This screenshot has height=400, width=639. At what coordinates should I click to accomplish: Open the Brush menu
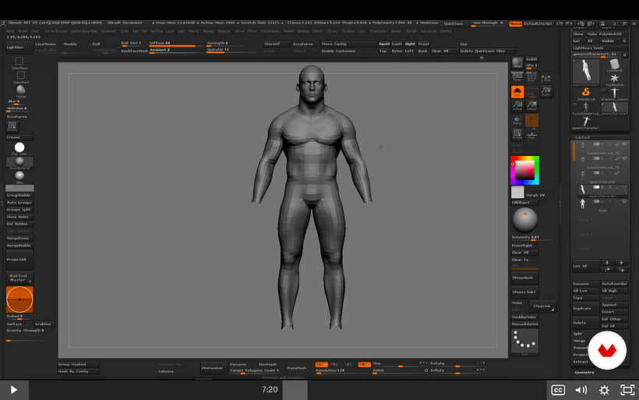23,31
